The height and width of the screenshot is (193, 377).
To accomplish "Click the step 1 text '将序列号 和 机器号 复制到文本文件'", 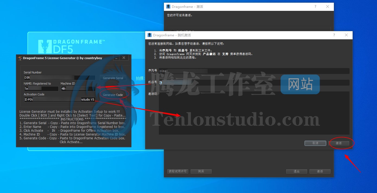I will pos(186,50).
